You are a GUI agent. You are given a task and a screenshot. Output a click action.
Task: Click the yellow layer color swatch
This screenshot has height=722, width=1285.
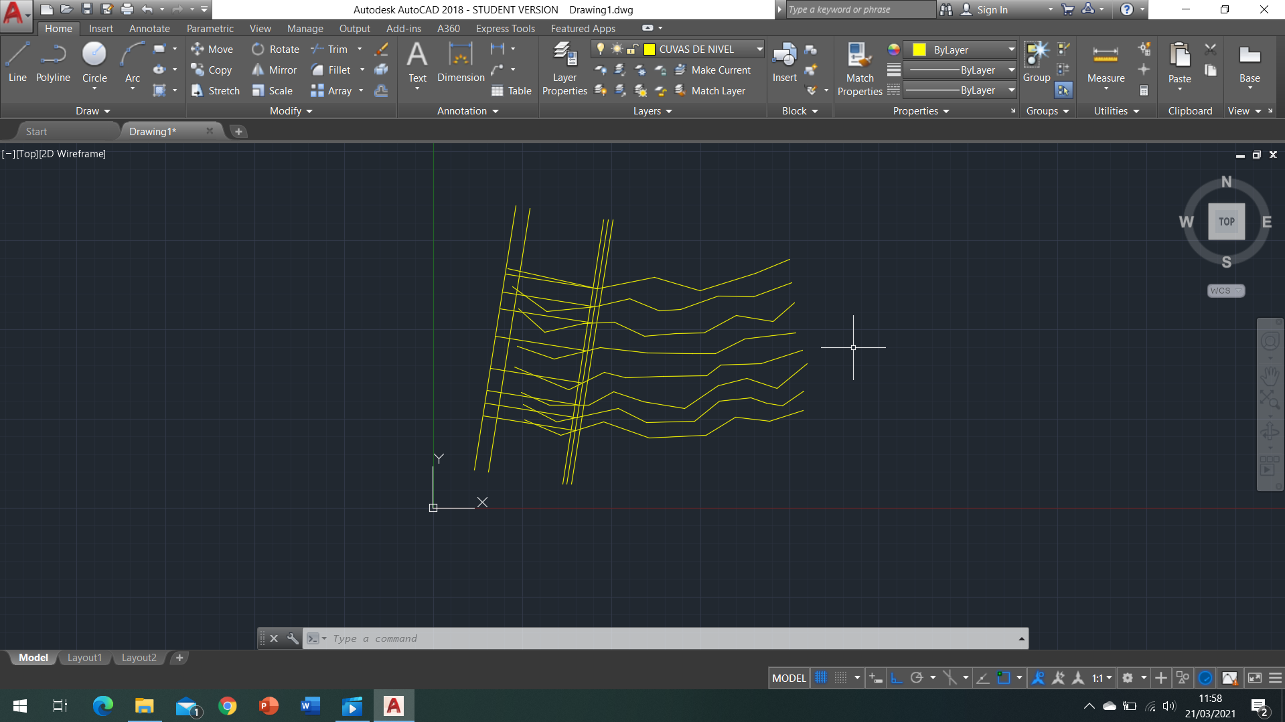650,50
